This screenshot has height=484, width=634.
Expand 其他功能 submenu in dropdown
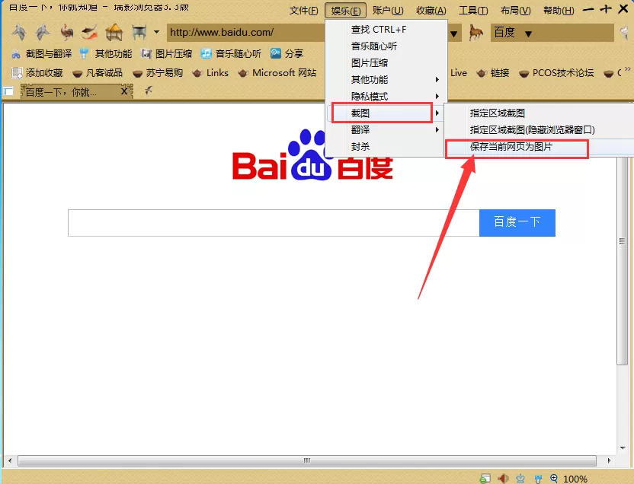(x=386, y=79)
